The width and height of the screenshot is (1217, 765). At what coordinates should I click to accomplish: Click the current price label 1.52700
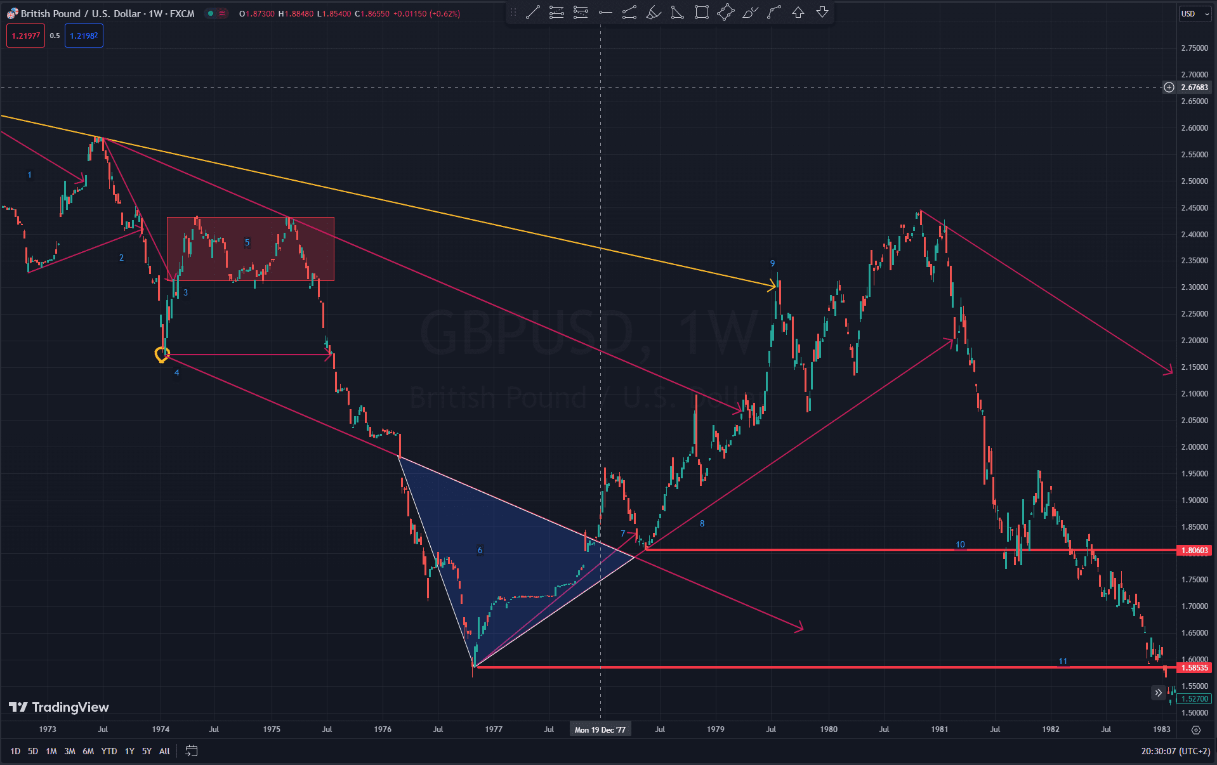(x=1194, y=699)
